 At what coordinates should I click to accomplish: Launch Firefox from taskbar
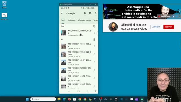[x=69, y=99]
